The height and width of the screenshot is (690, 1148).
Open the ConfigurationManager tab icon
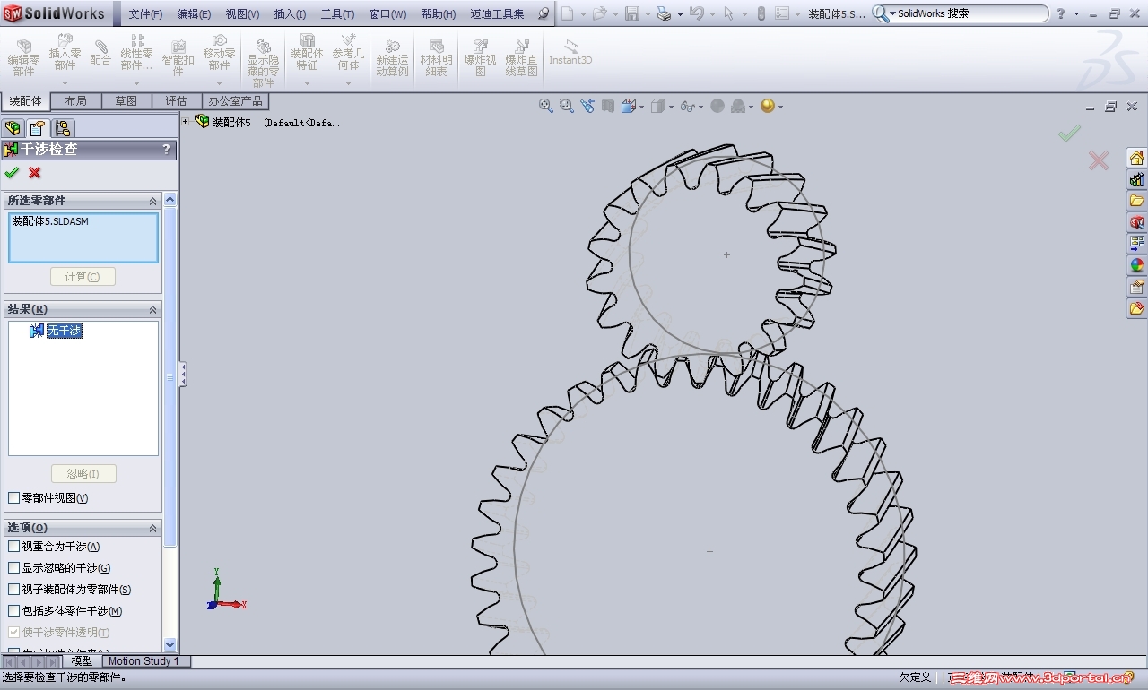tap(63, 128)
